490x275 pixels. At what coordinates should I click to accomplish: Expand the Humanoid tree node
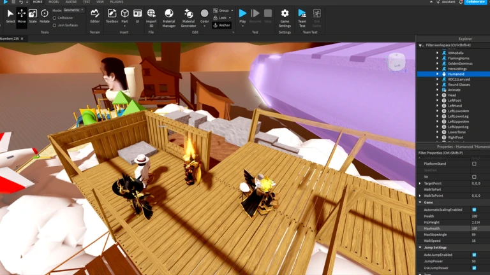coord(438,74)
